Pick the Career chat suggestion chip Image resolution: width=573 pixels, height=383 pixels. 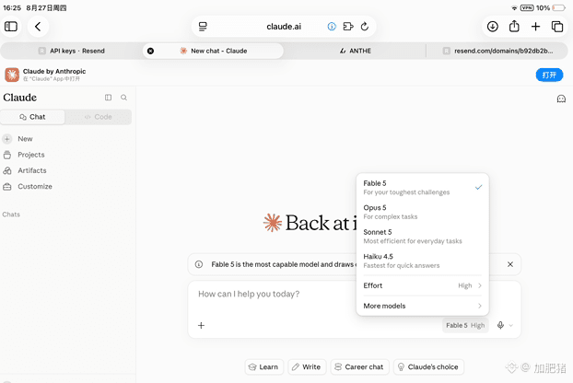pos(359,367)
